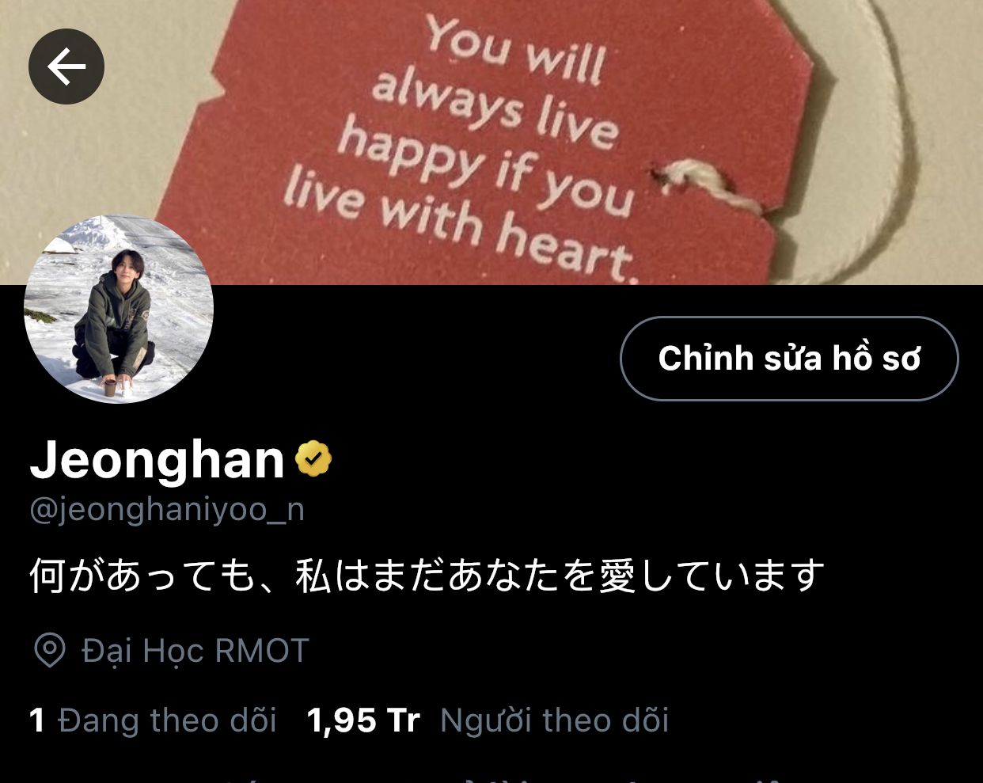Tap the @jeonghaniyoo_n handle
Screen dimensions: 983x783
[167, 509]
